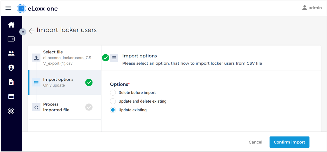This screenshot has width=327, height=152.
Task: Open the Import options step
Action: [x=65, y=82]
